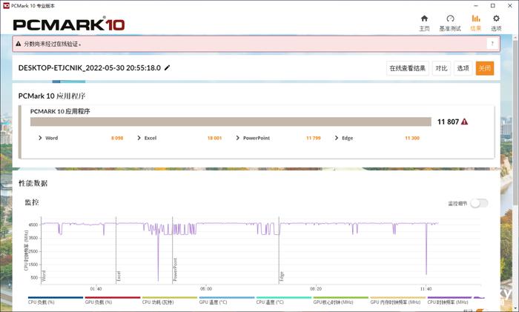
Task: Maximize the PCMark 10 window
Action: coord(493,6)
